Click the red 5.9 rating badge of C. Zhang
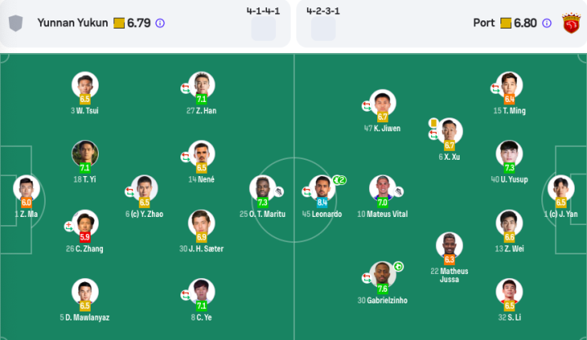This screenshot has width=587, height=340. (85, 236)
